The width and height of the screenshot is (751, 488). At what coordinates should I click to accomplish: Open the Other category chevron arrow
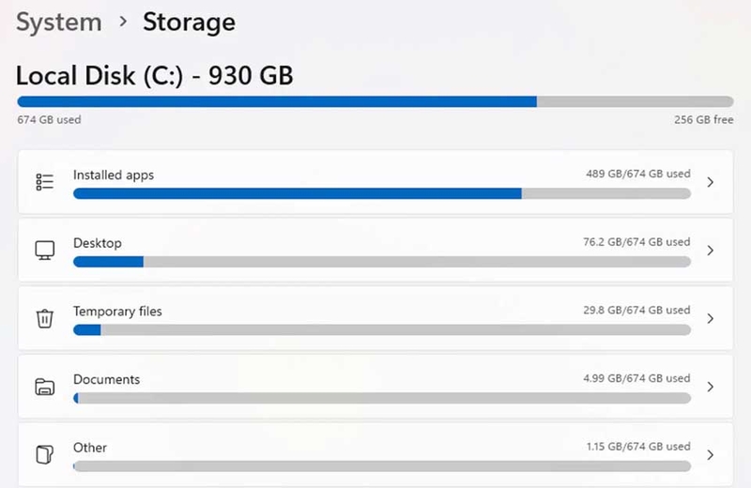[711, 454]
